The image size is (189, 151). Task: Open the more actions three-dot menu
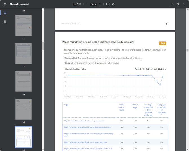(184, 4)
